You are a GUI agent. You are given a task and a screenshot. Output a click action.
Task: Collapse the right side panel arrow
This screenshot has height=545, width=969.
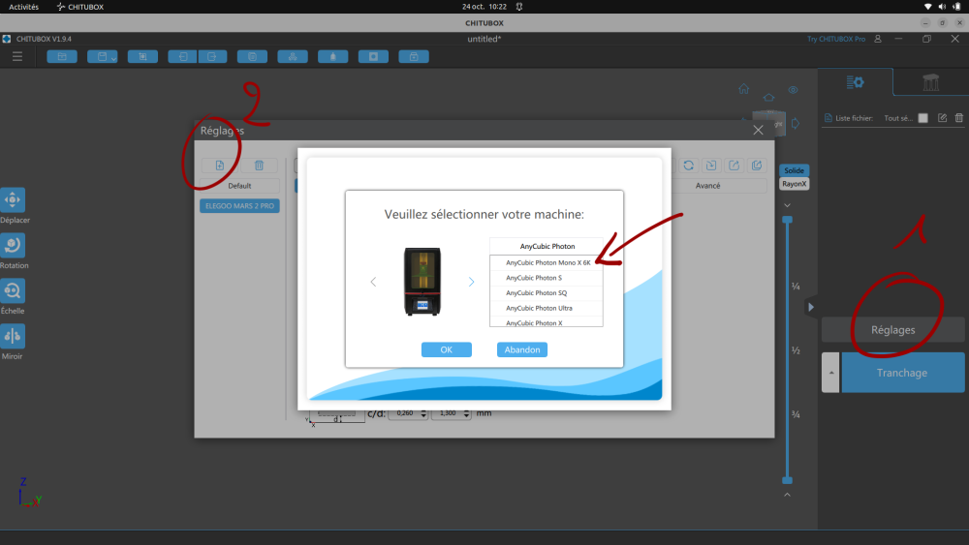point(811,307)
